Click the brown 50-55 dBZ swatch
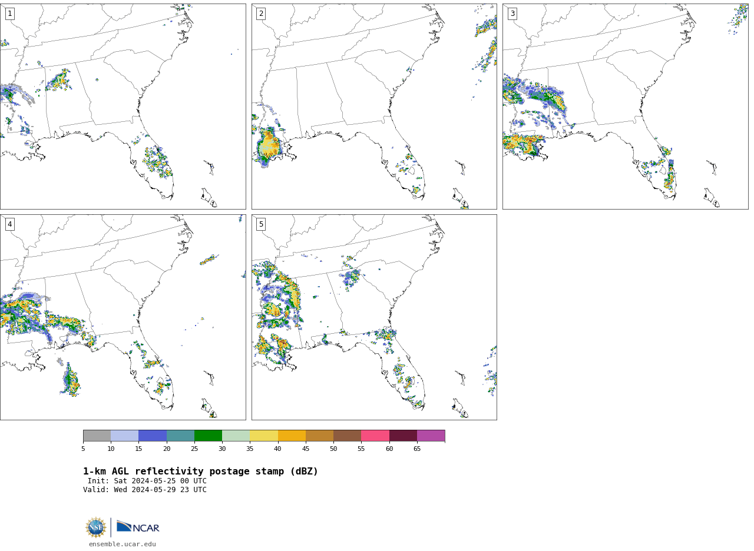This screenshot has height=551, width=754. click(347, 436)
